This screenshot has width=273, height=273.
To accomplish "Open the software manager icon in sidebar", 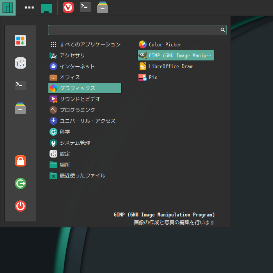I will pos(20,41).
